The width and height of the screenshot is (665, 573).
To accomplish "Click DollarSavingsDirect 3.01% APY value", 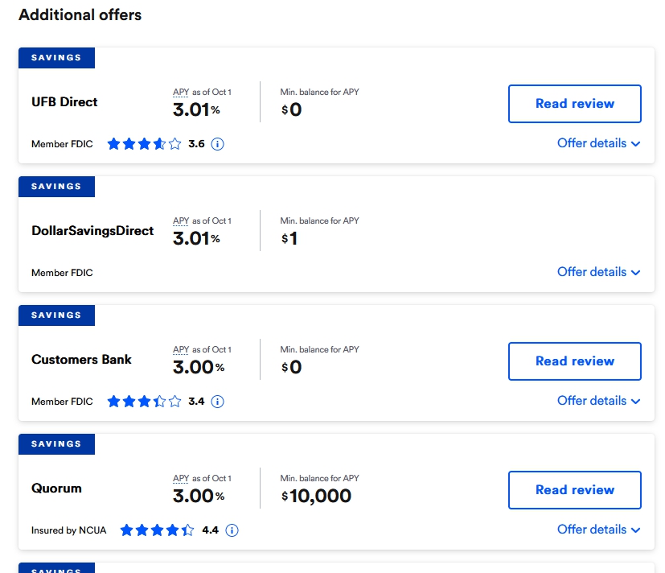I will [x=196, y=238].
